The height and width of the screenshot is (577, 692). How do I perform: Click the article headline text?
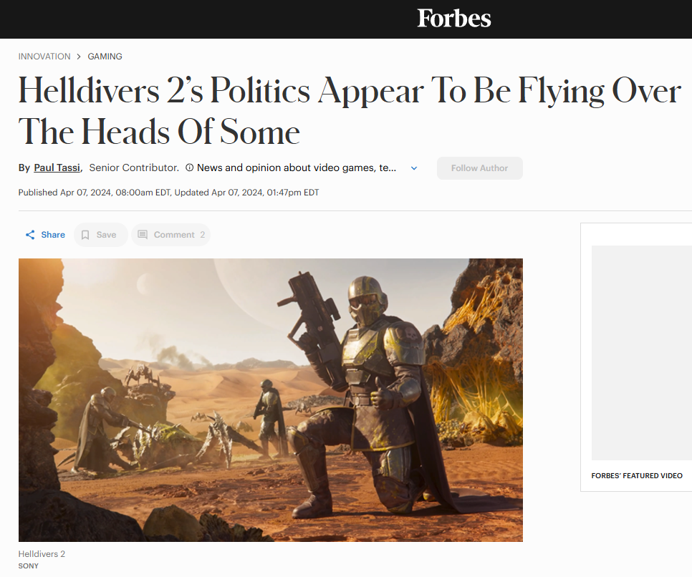coord(350,111)
